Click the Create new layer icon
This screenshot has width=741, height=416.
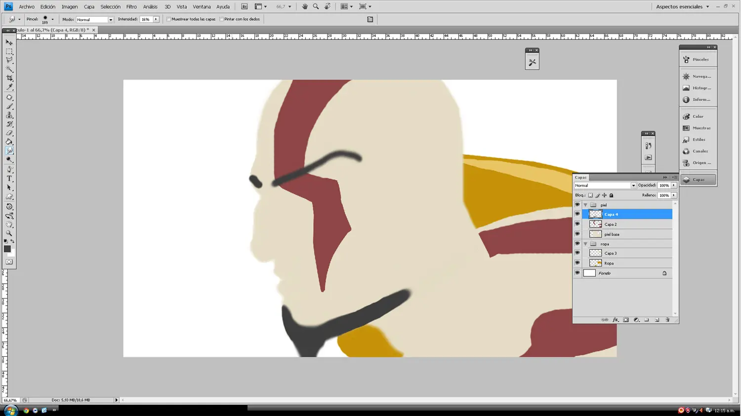(x=657, y=320)
